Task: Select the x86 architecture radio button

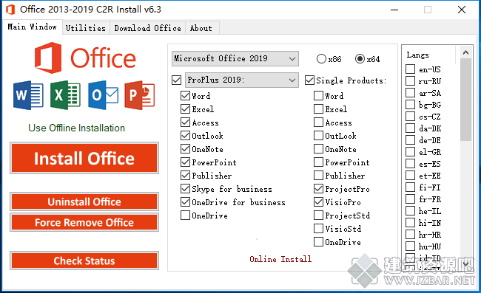Action: 321,59
